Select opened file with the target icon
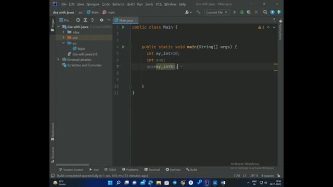This screenshot has width=333, height=187. click(78, 20)
